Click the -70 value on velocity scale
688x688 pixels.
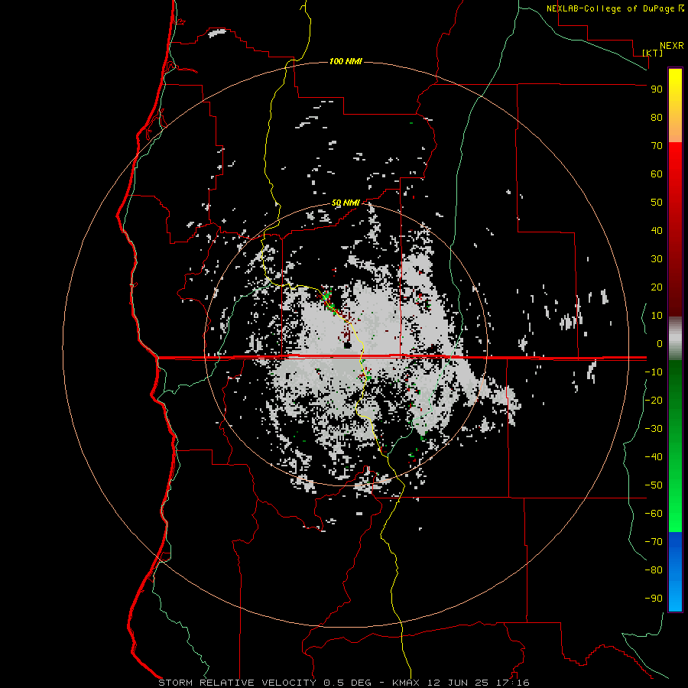coord(654,542)
